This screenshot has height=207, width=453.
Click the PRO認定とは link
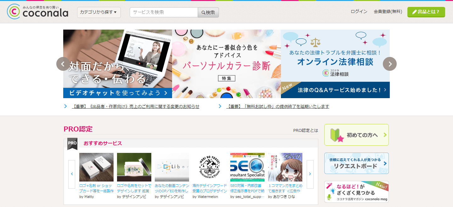[305, 130]
